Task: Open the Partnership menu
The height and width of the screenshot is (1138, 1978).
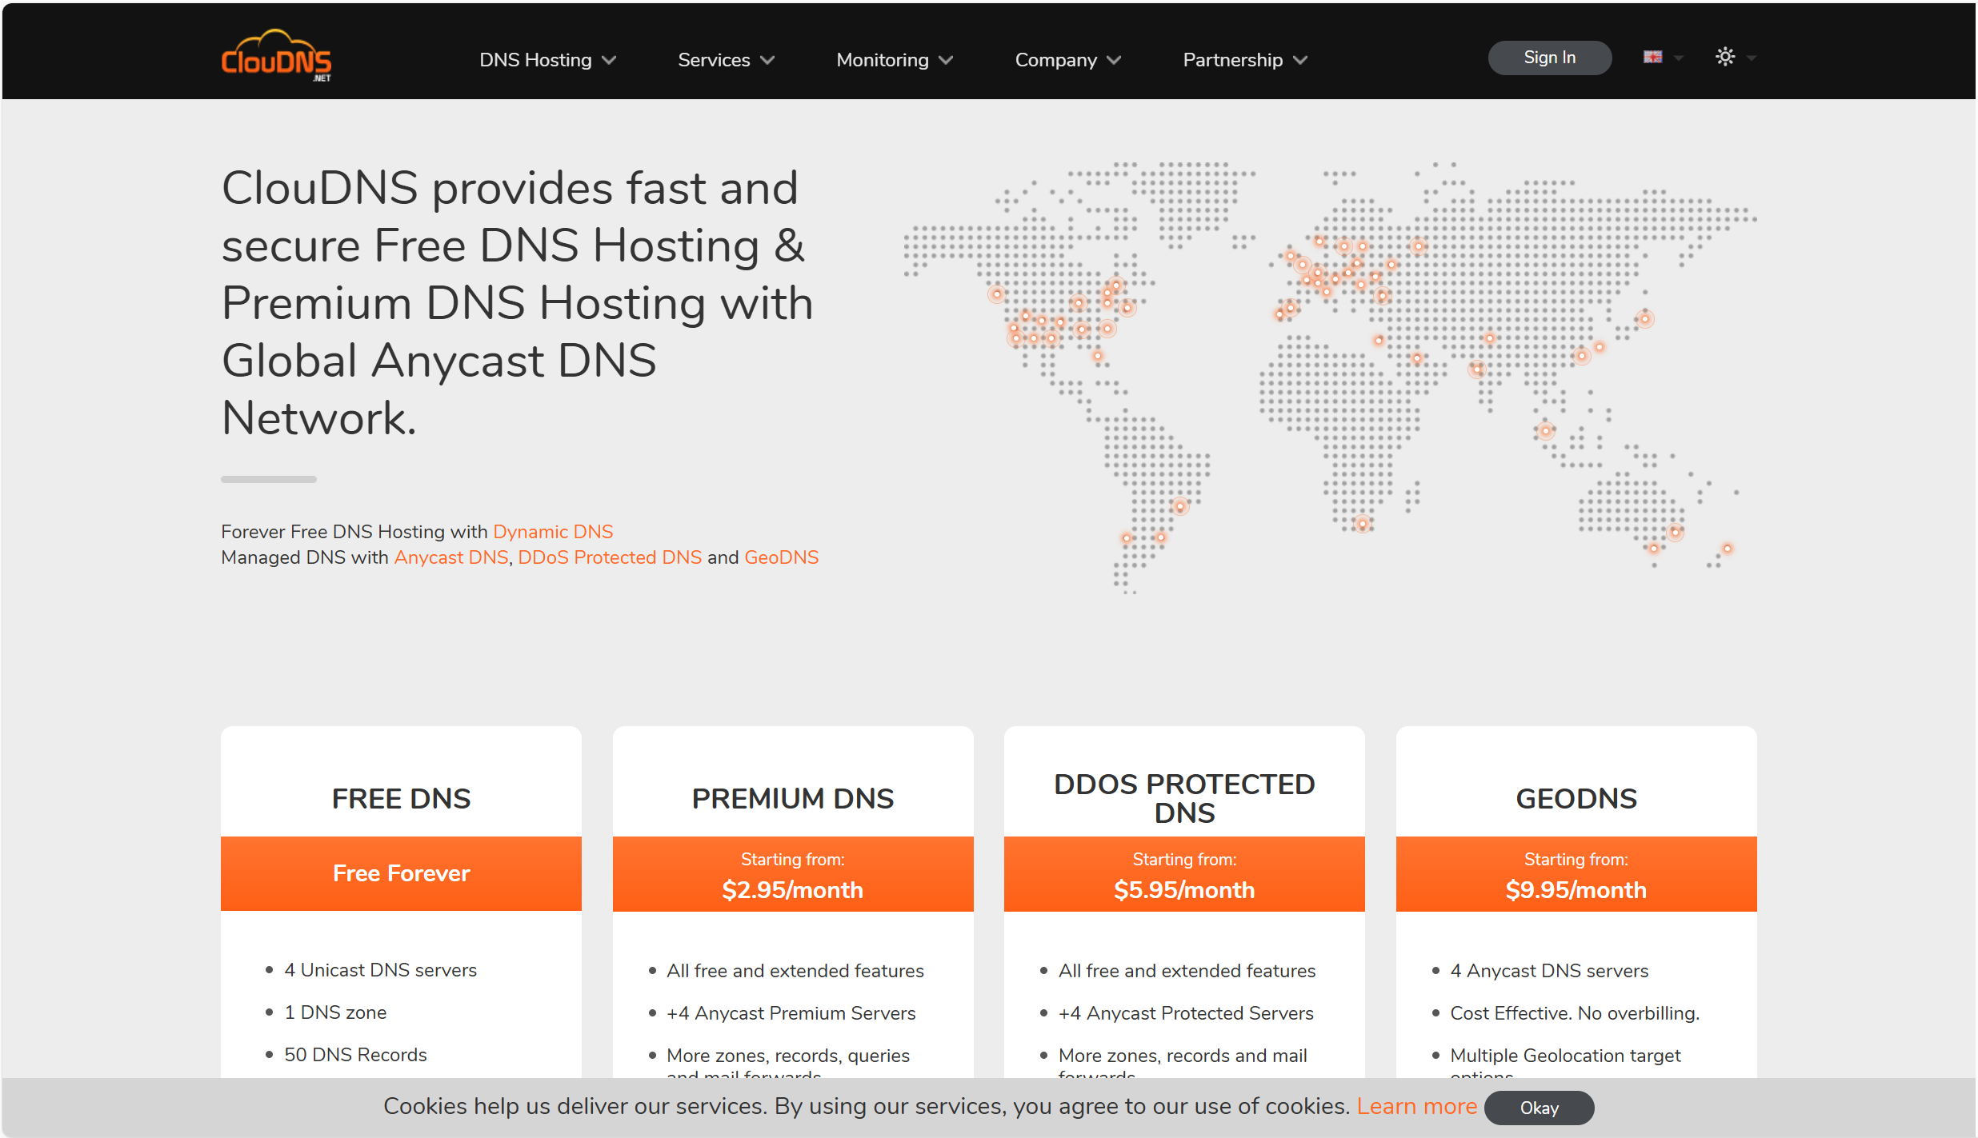Action: tap(1232, 60)
